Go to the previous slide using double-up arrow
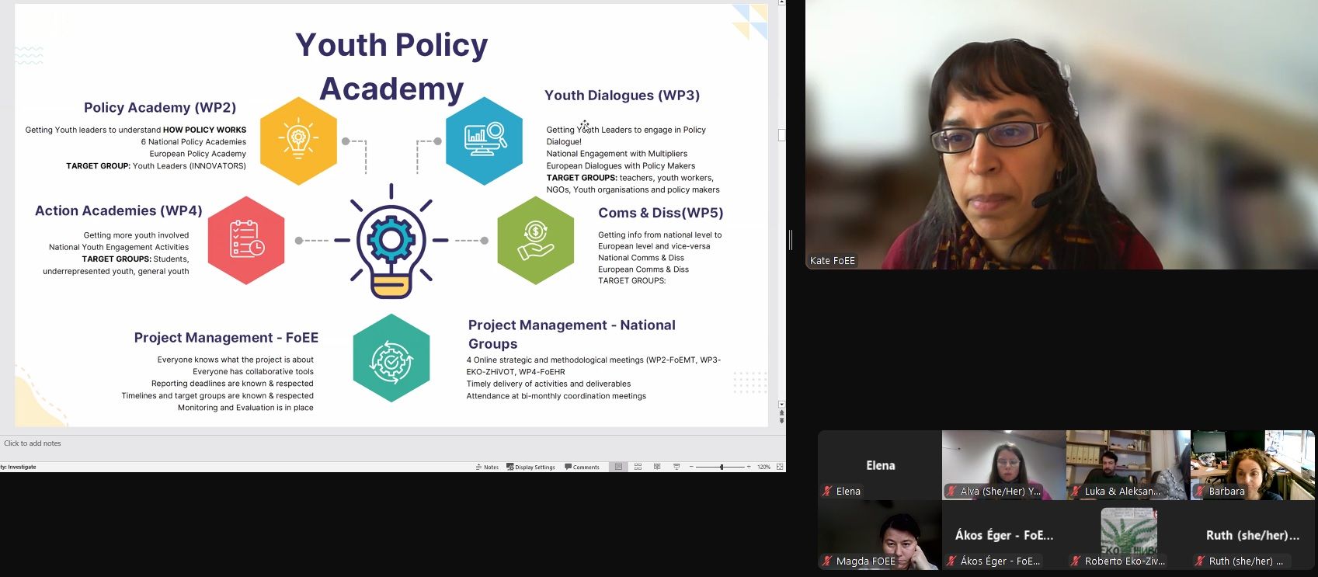The width and height of the screenshot is (1318, 577). pyautogui.click(x=781, y=413)
